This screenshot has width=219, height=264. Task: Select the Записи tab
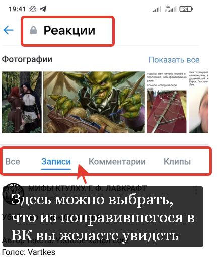click(x=56, y=162)
